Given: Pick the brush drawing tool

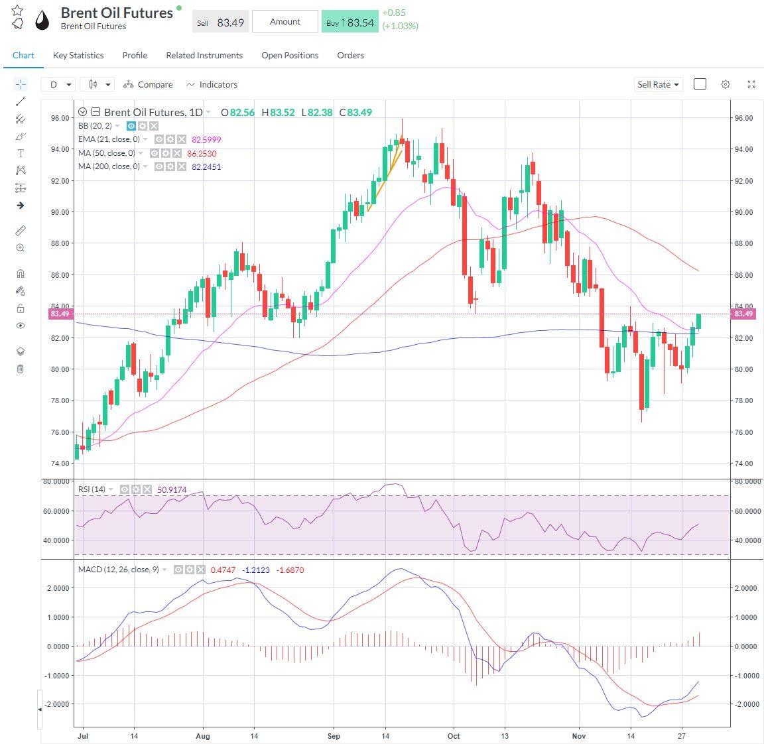Looking at the screenshot, I should click(21, 136).
